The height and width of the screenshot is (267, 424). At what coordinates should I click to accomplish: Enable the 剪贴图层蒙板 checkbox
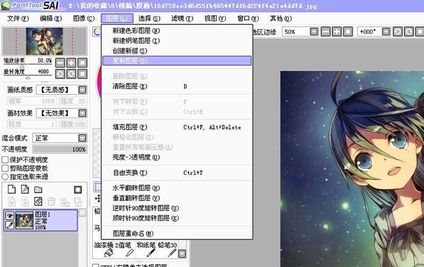(x=5, y=168)
